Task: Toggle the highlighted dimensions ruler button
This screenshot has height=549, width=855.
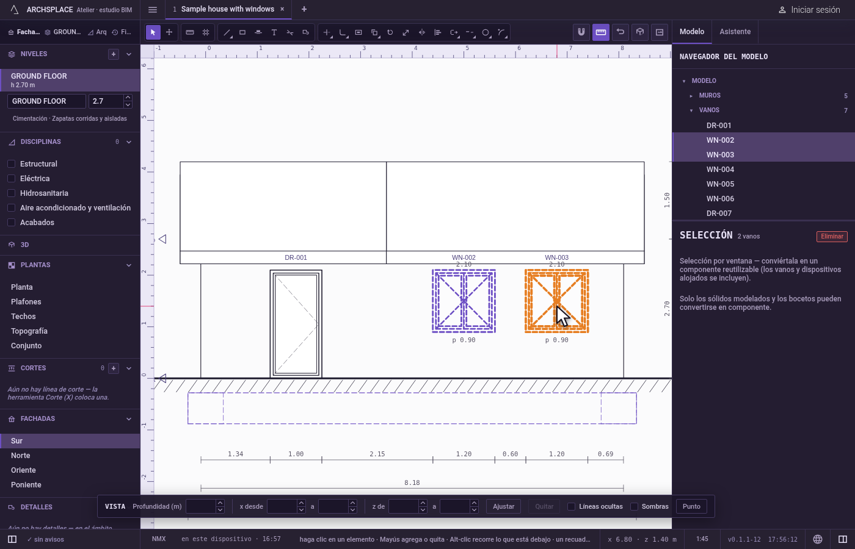Action: (x=601, y=32)
